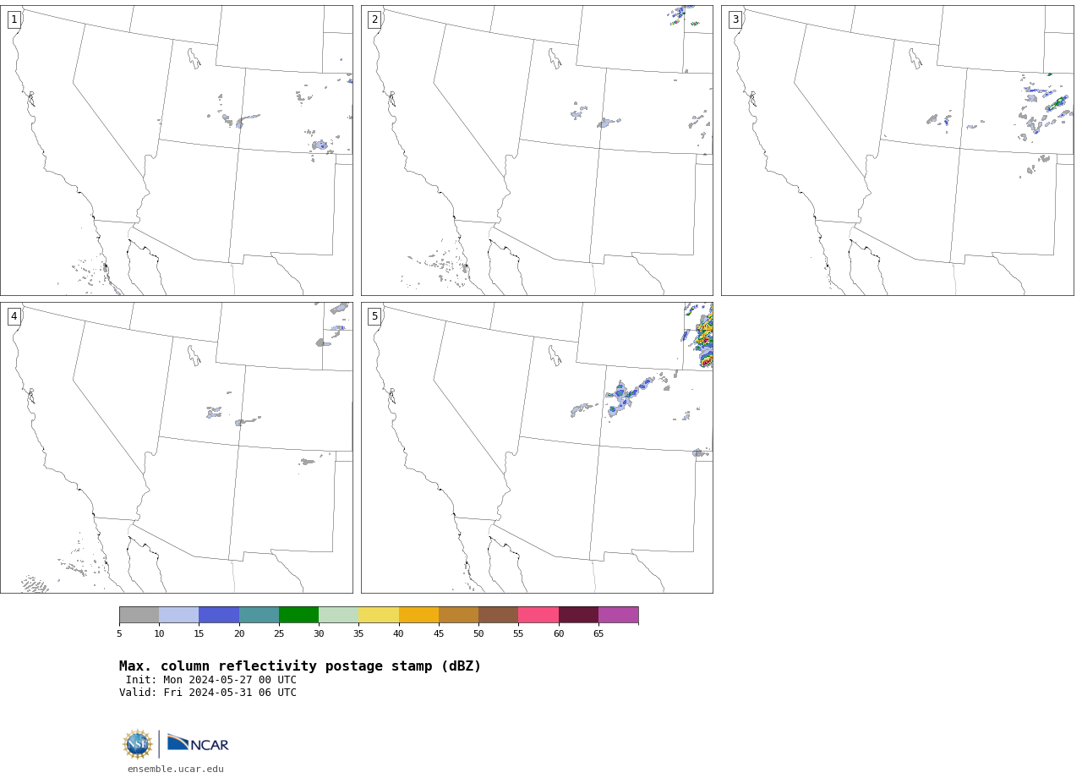Click the panel number label 1
This screenshot has height=778, width=1082.
[x=14, y=19]
